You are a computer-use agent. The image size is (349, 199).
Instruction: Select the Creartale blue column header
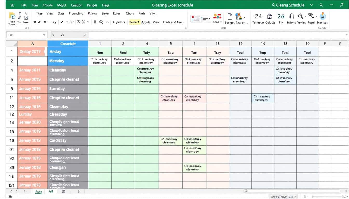tap(68, 44)
